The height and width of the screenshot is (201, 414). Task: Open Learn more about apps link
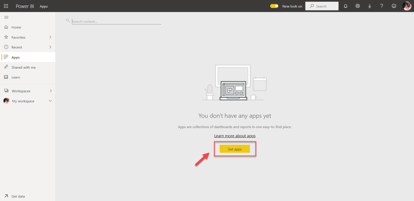(235, 136)
